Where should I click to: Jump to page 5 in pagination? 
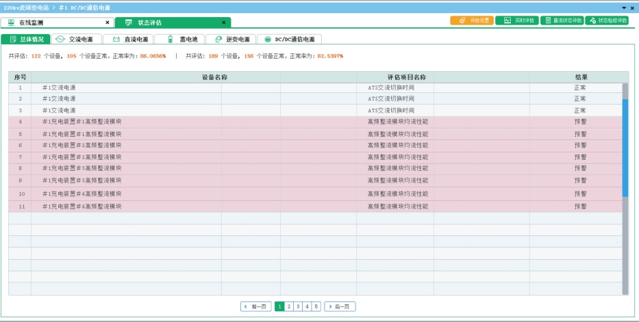(x=316, y=307)
